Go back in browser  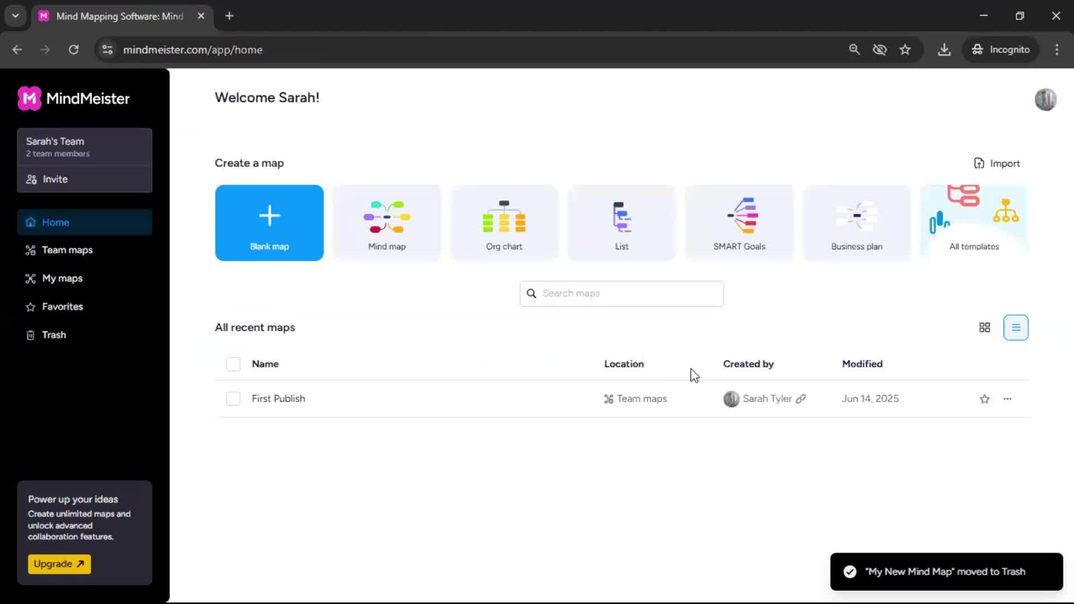(x=17, y=50)
